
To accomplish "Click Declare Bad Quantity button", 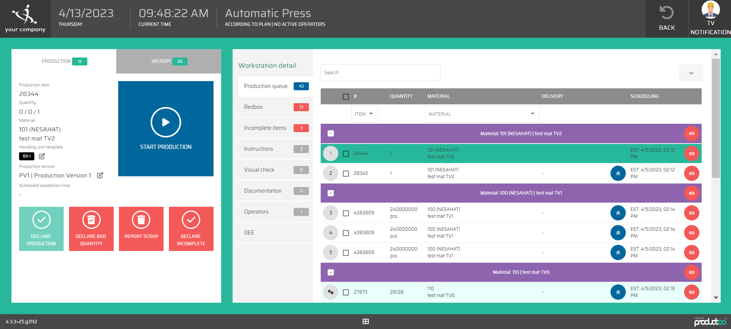I will 91,229.
